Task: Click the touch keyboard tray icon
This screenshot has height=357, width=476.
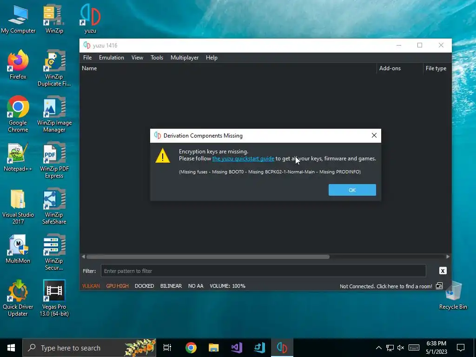Action: point(414,348)
